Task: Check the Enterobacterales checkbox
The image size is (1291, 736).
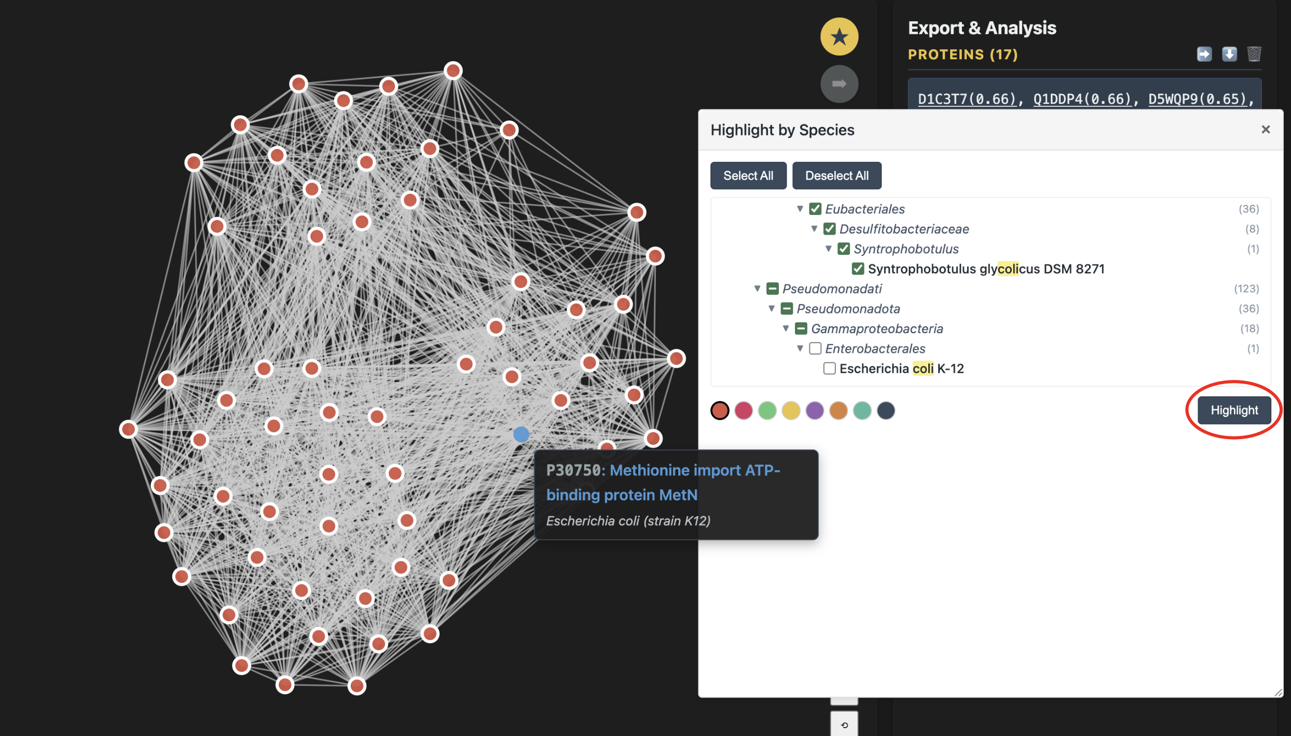Action: 815,348
